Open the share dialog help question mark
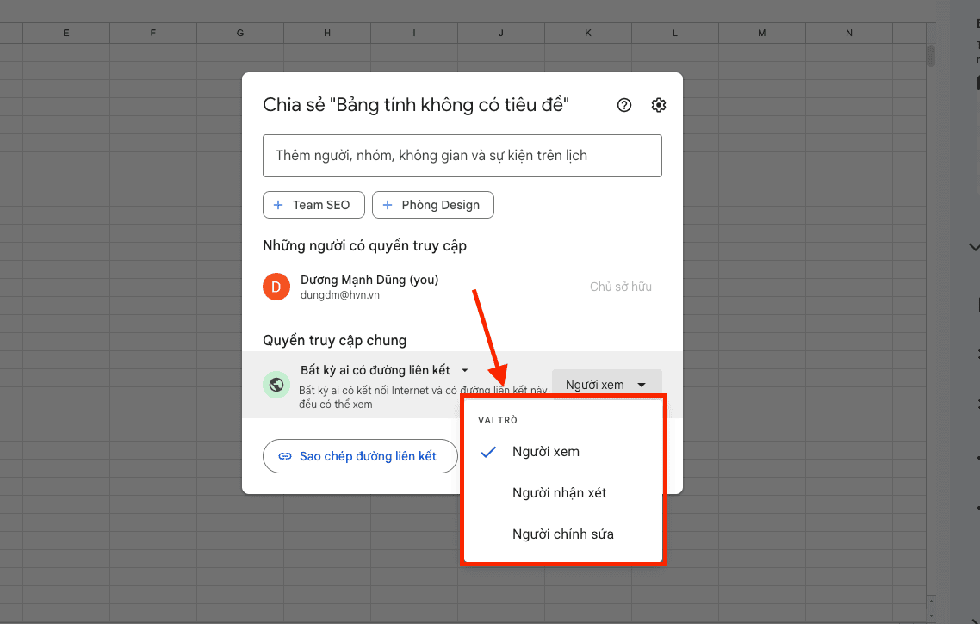This screenshot has width=980, height=624. click(623, 104)
